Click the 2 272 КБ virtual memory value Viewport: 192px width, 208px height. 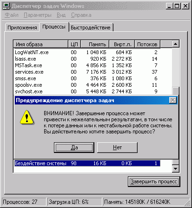[122, 59]
